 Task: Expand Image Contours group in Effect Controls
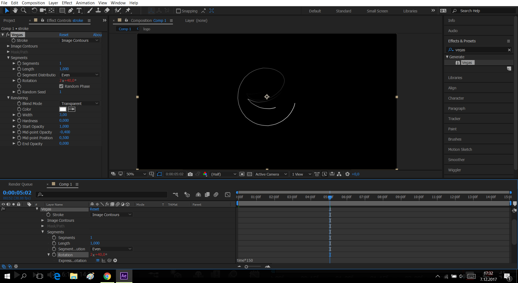click(8, 46)
